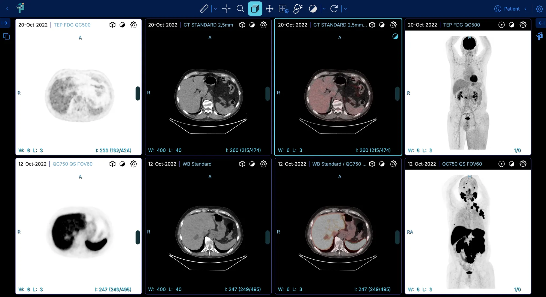Open the Apple icon viewer plugin on right sidebar
This screenshot has width=546, height=297.
(x=540, y=36)
